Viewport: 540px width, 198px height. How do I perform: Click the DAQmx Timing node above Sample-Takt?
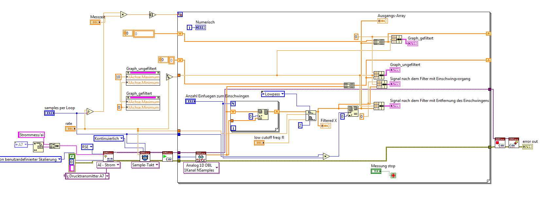[x=145, y=157]
